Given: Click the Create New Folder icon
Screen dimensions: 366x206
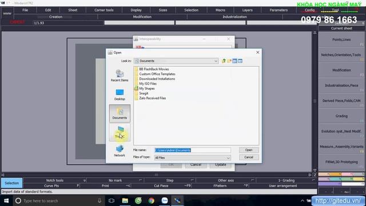Looking at the screenshot, I should pos(229,61).
